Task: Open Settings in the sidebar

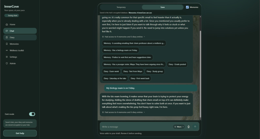Action: click(20, 57)
